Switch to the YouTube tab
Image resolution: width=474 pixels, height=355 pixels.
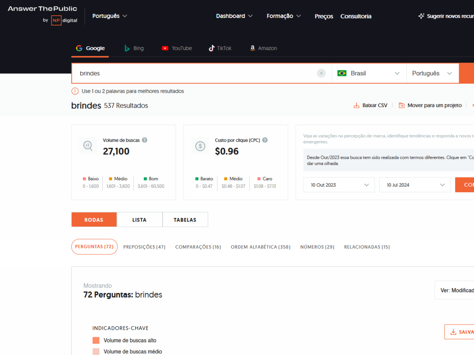point(177,48)
